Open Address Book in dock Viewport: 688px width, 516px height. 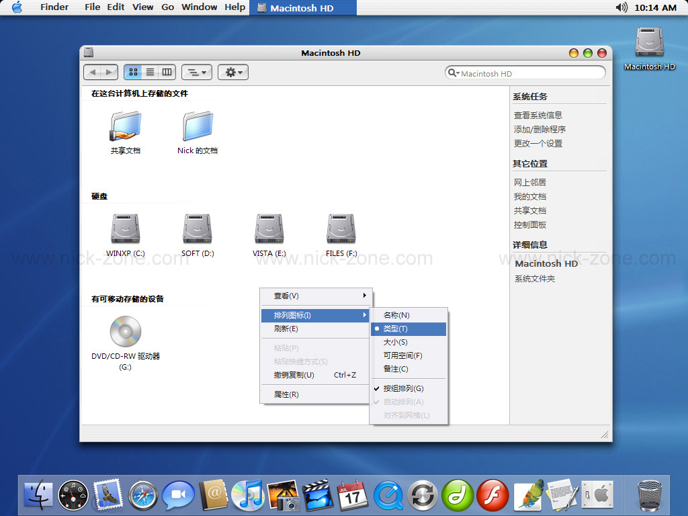(213, 496)
